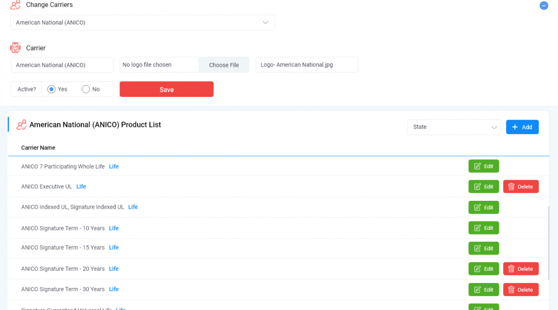Open the State dropdown
Screen dimensions: 558x310
click(x=454, y=127)
